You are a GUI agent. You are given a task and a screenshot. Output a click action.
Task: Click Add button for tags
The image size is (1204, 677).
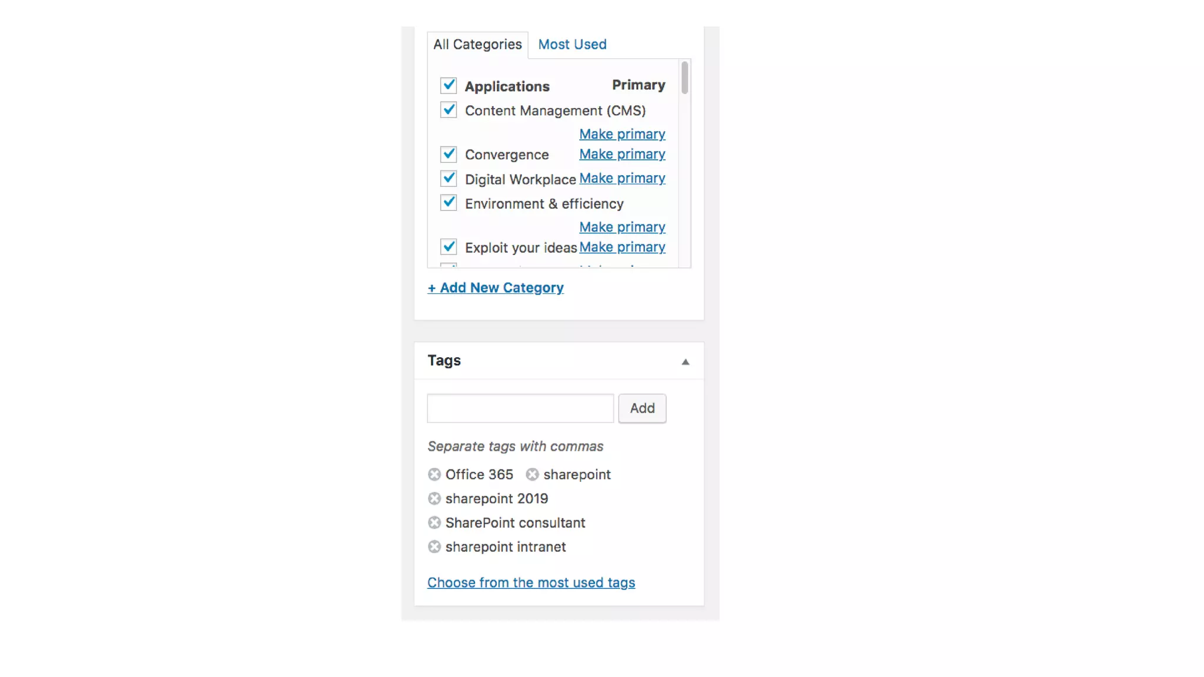point(642,408)
